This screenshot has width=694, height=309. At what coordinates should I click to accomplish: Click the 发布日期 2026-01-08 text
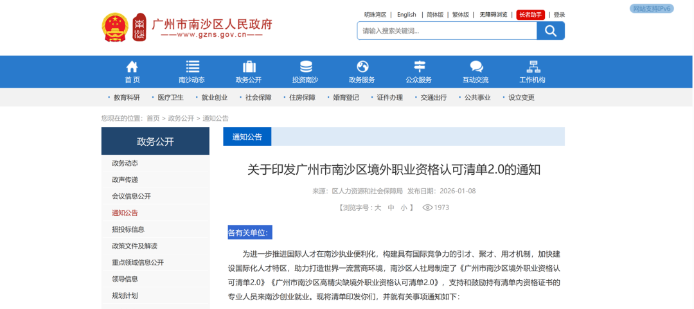click(441, 191)
